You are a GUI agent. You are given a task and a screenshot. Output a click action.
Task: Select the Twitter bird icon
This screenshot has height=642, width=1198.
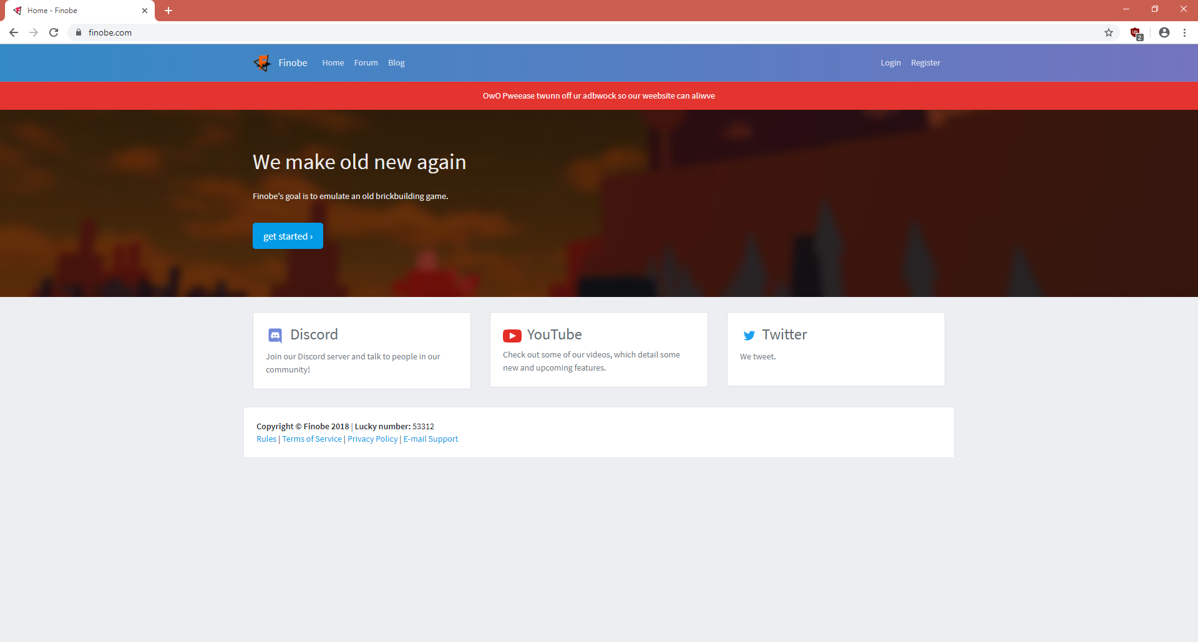(749, 335)
